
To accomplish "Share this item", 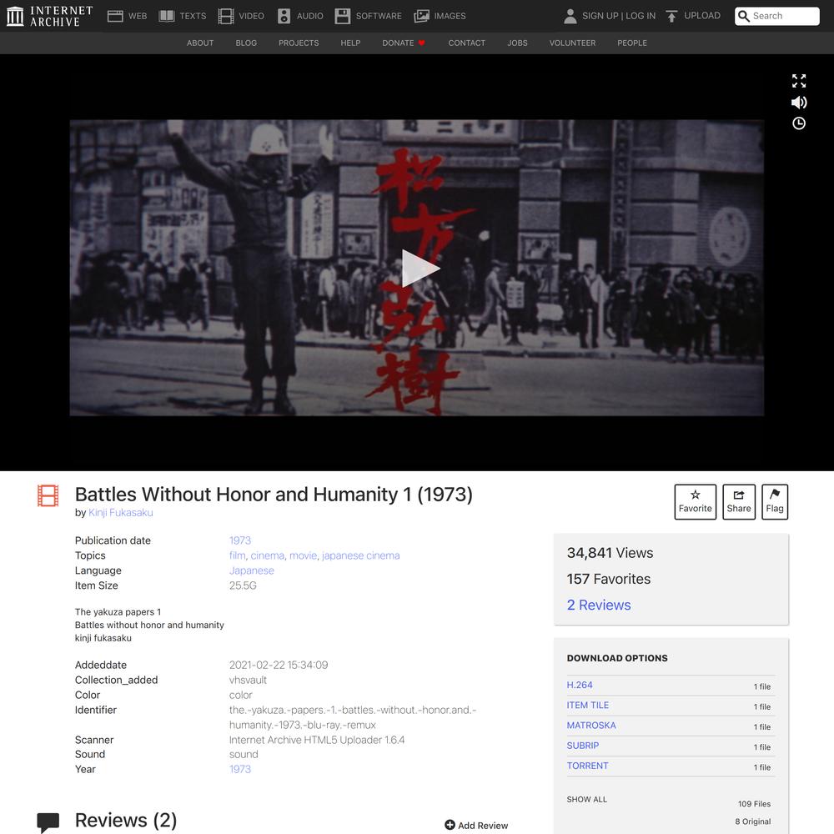I will click(739, 501).
